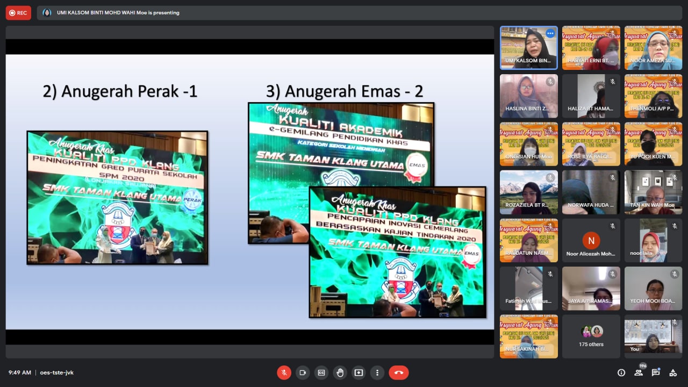
Task: Select your own 'You' self-view tile
Action: point(654,336)
